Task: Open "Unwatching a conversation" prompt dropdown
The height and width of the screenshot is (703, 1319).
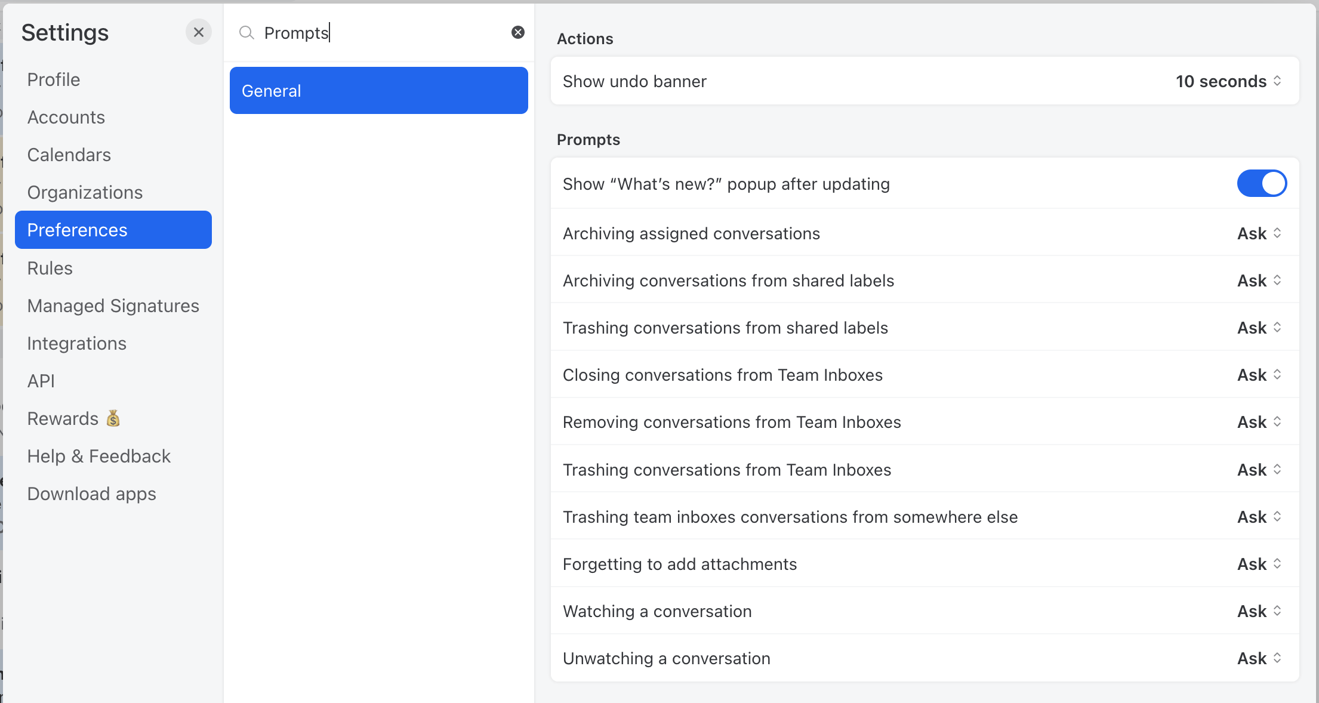Action: point(1258,658)
